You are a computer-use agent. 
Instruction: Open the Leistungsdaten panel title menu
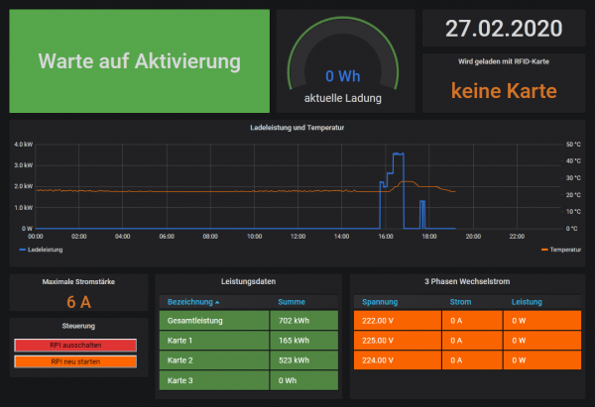pos(248,281)
